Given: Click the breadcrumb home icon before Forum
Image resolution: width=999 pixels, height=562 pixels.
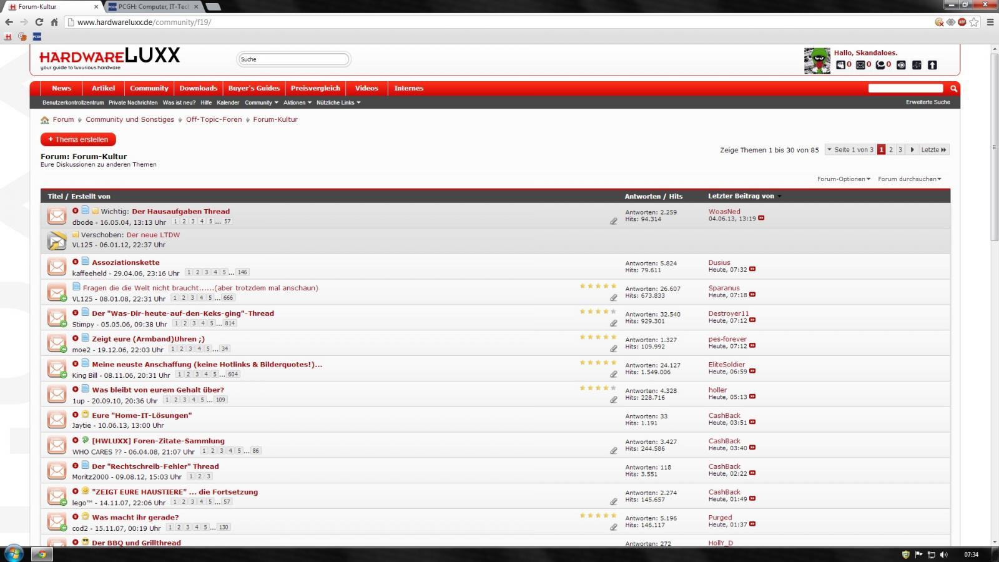Looking at the screenshot, I should tap(45, 120).
